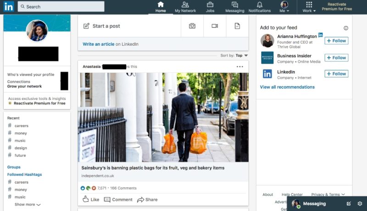This screenshot has width=367, height=211.
Task: Open Notifications tab
Action: [x=260, y=7]
